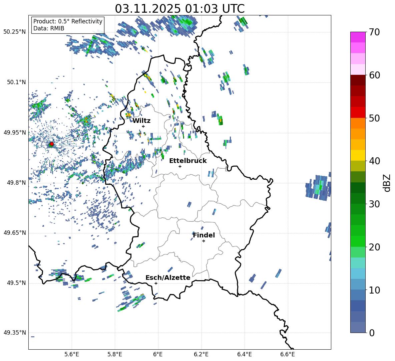
Task: Click the Esch/Alzette city label
Action: 168,278
